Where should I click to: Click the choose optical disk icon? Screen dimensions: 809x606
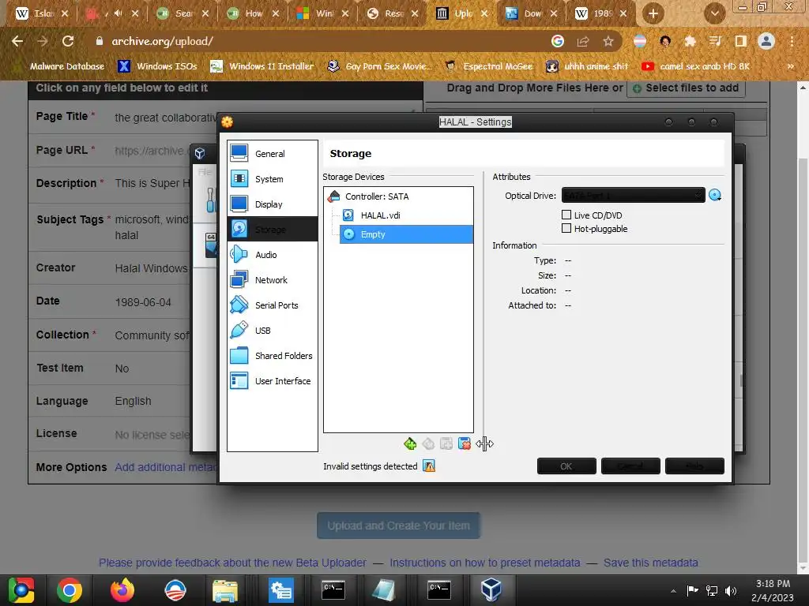(x=714, y=196)
